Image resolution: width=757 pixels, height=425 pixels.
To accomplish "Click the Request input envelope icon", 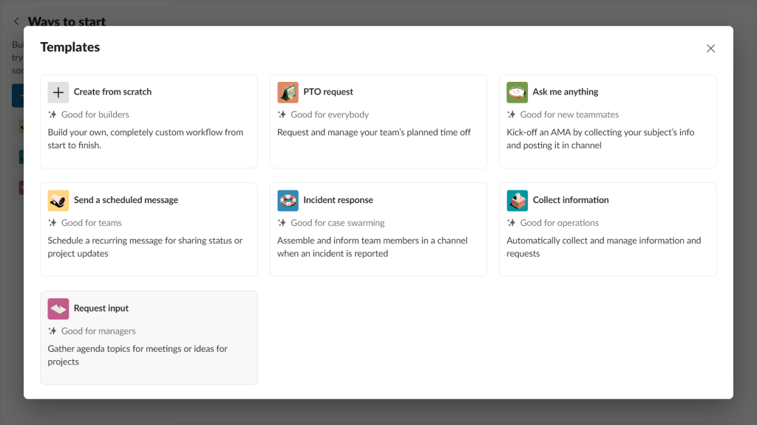I will point(58,308).
